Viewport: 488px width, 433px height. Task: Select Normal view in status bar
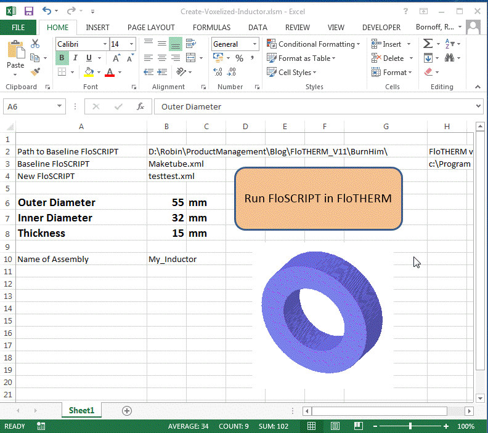[x=311, y=426]
